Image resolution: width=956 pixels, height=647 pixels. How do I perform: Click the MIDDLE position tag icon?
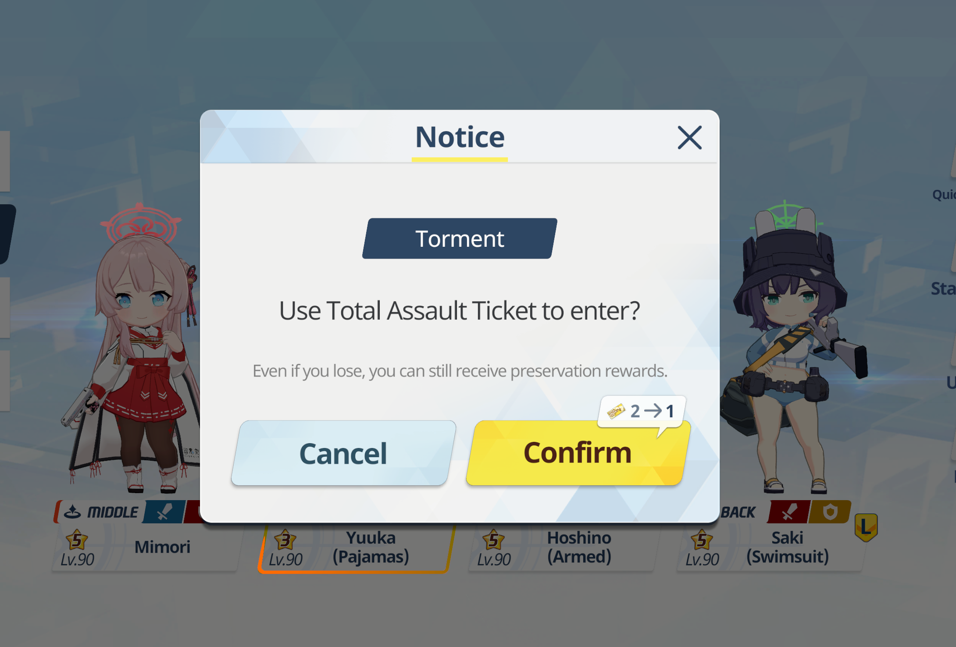[x=73, y=512]
